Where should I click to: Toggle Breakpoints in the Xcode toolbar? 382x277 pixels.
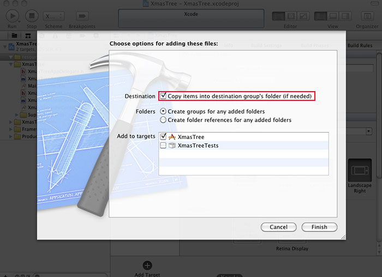pos(82,16)
